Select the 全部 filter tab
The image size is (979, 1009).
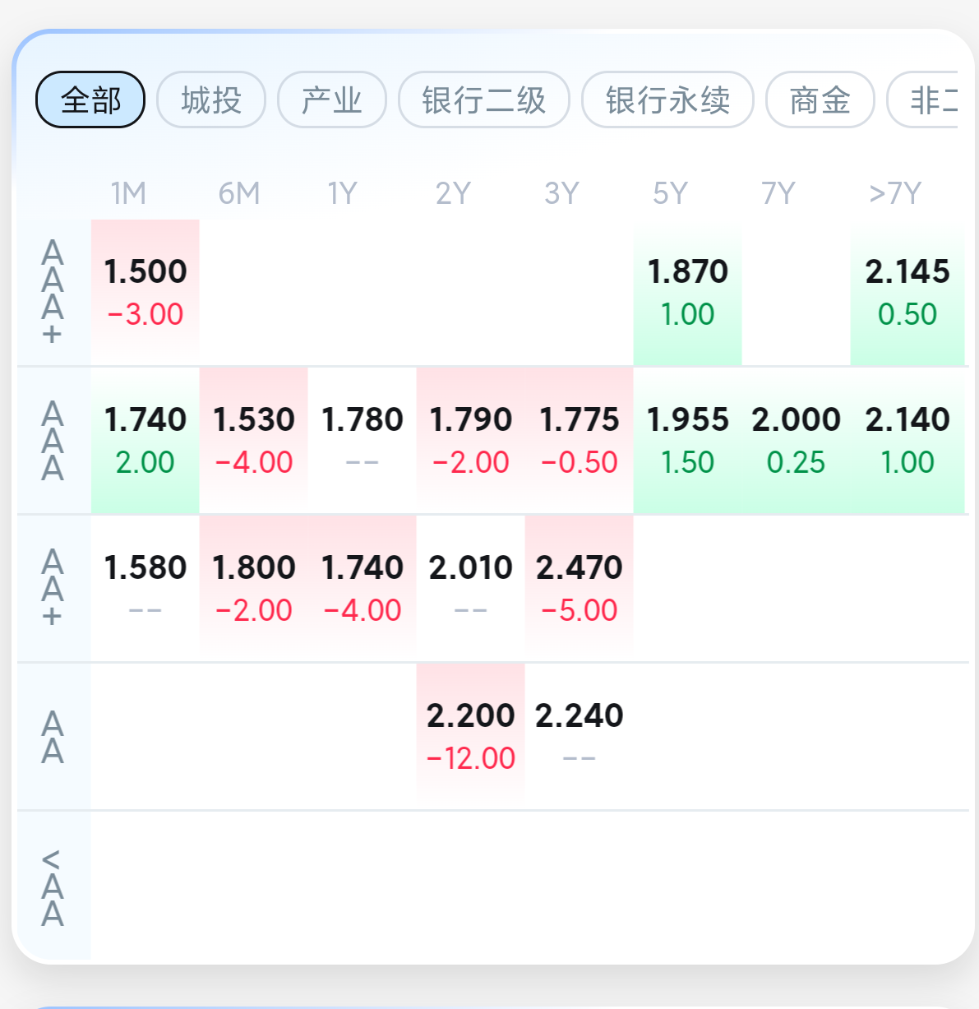click(x=90, y=100)
